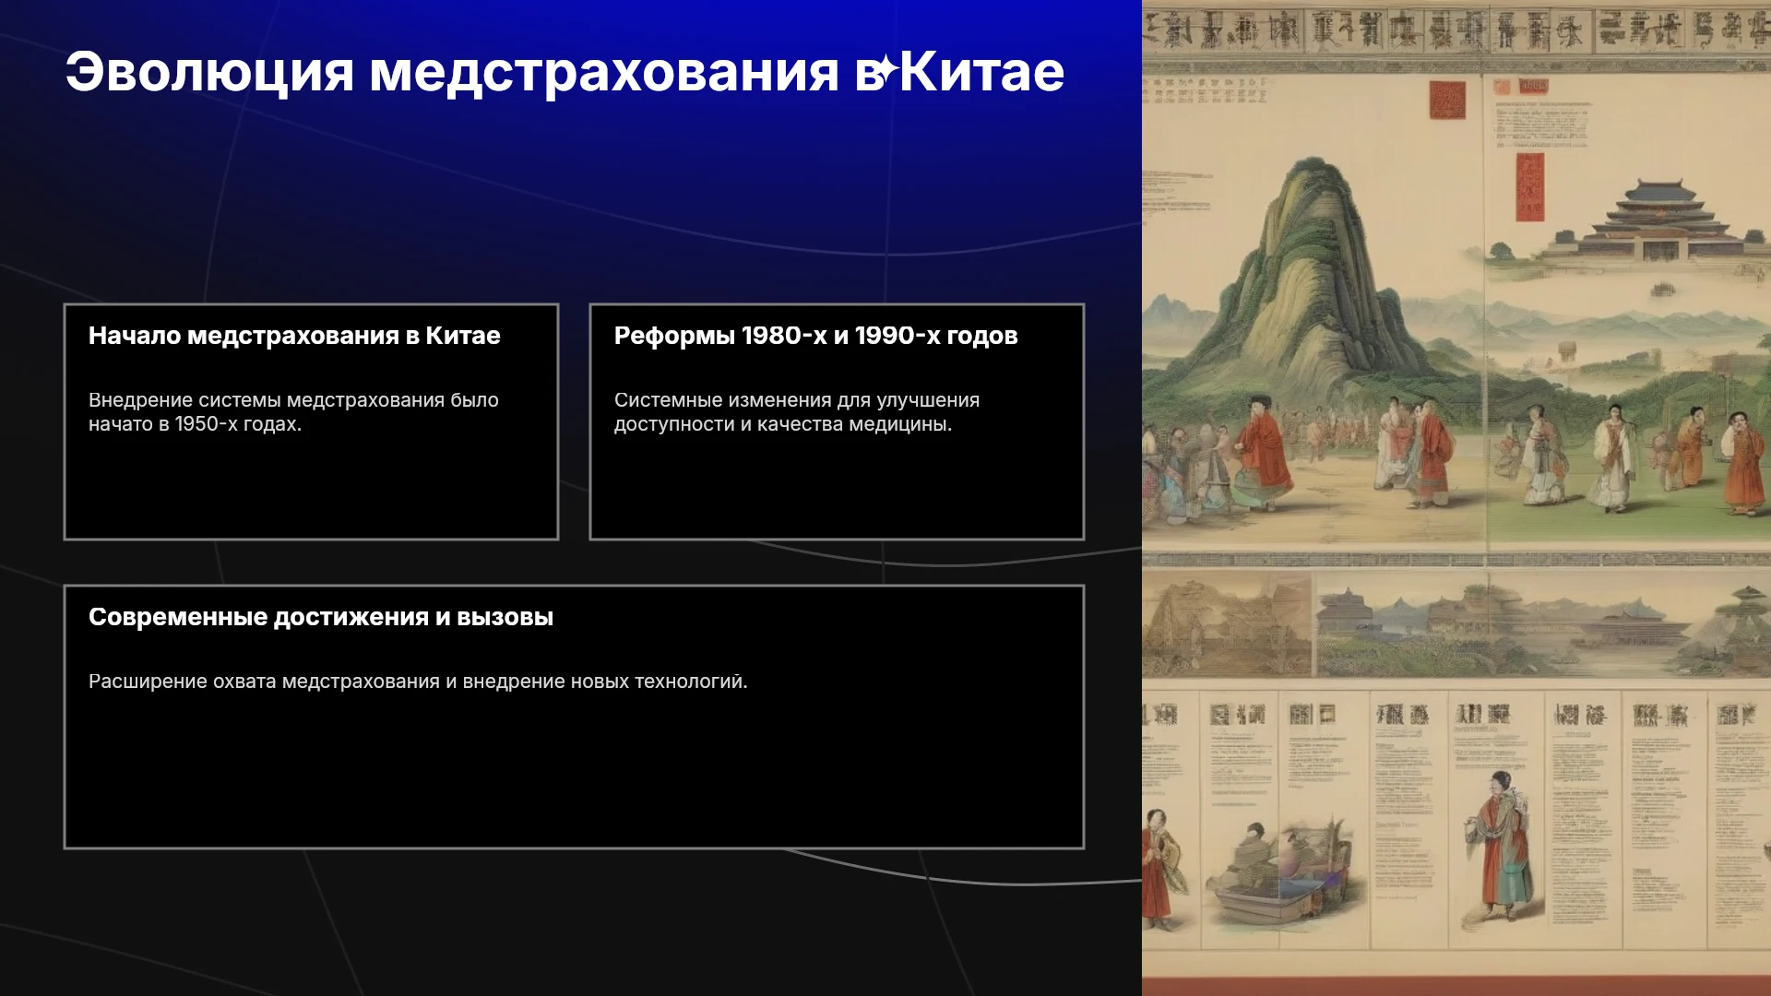The width and height of the screenshot is (1771, 996).
Task: Select the village landscape strip in the painting
Action: click(1456, 624)
